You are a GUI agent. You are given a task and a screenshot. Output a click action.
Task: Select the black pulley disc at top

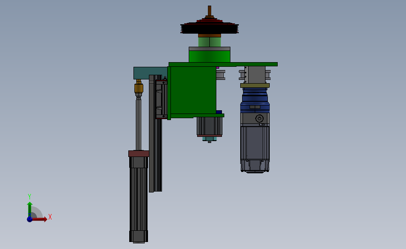pyautogui.click(x=209, y=28)
